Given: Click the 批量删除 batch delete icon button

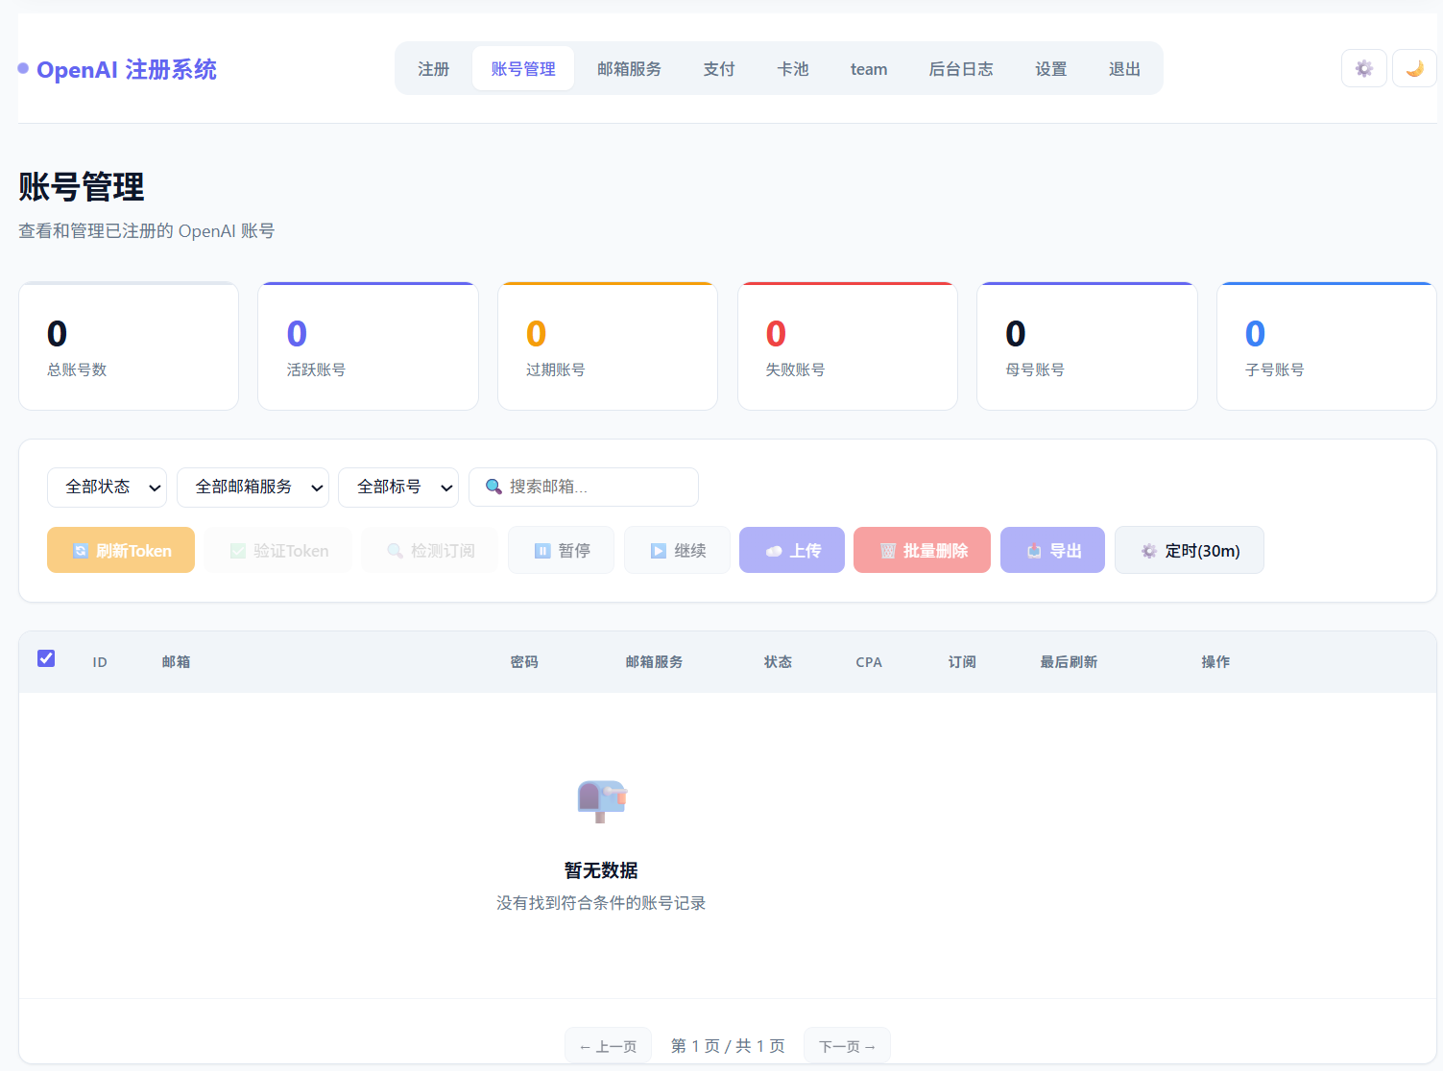Looking at the screenshot, I should coord(921,550).
